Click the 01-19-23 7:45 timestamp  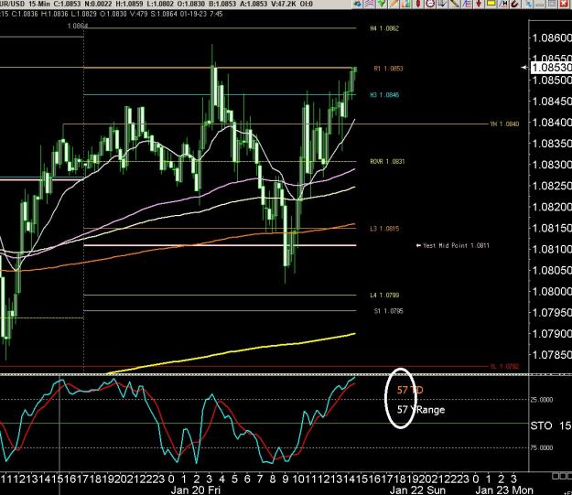coord(201,14)
